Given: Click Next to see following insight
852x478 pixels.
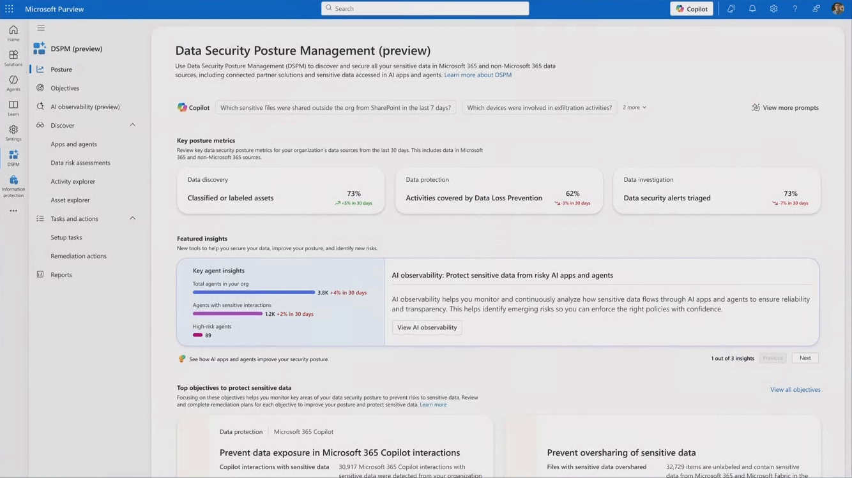Looking at the screenshot, I should tap(805, 358).
